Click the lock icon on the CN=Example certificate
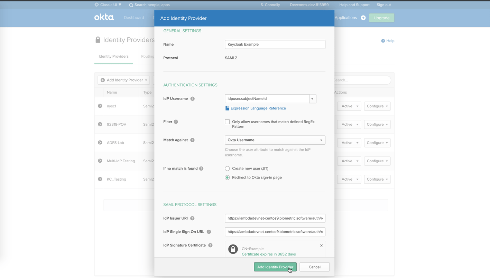 [x=233, y=249]
